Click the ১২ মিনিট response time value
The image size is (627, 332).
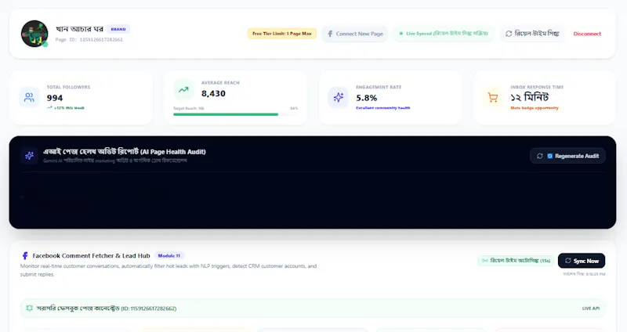pyautogui.click(x=530, y=97)
